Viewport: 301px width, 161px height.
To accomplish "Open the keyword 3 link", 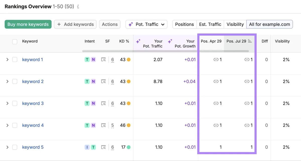I will click(33, 103).
